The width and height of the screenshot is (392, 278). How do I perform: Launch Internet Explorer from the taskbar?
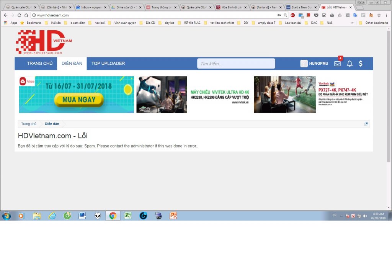pyautogui.click(x=52, y=216)
